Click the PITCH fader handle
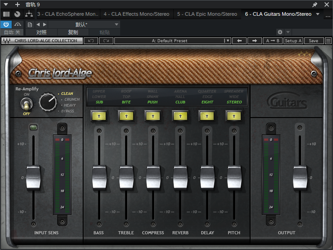This screenshot has width=333, height=250. 234,178
